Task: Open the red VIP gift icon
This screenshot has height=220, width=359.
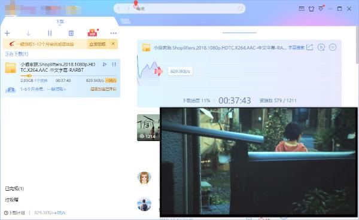Action: [92, 33]
